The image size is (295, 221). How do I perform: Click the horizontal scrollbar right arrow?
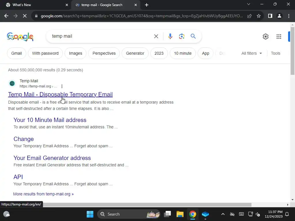288,205
